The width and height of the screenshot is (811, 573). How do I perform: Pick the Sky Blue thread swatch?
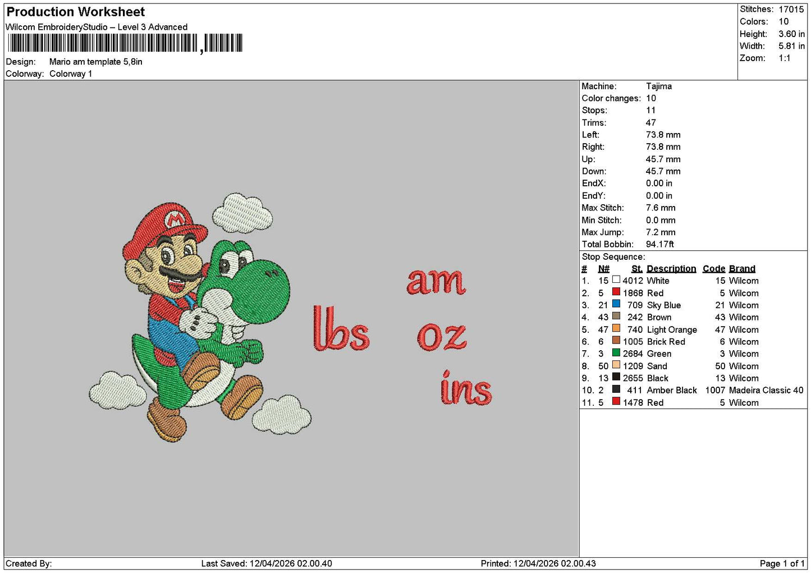pyautogui.click(x=616, y=304)
